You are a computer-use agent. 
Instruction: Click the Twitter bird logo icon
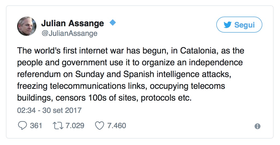[x=227, y=25]
